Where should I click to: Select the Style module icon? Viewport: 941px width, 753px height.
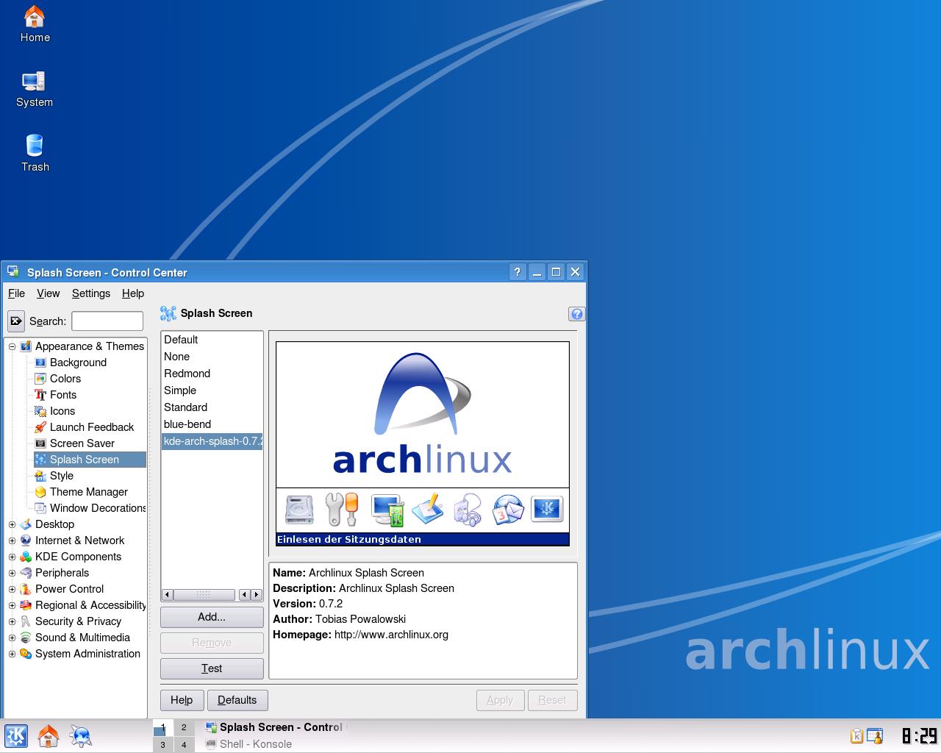pyautogui.click(x=40, y=476)
